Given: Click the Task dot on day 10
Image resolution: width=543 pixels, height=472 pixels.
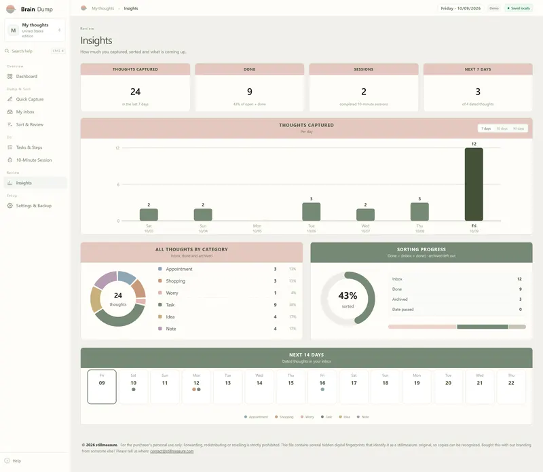Looking at the screenshot, I should pos(133,390).
